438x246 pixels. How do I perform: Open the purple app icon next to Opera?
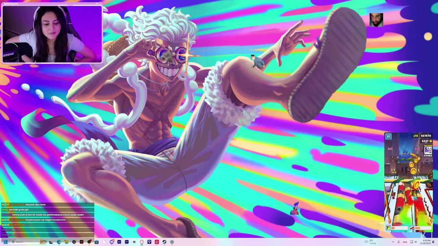(x=149, y=242)
